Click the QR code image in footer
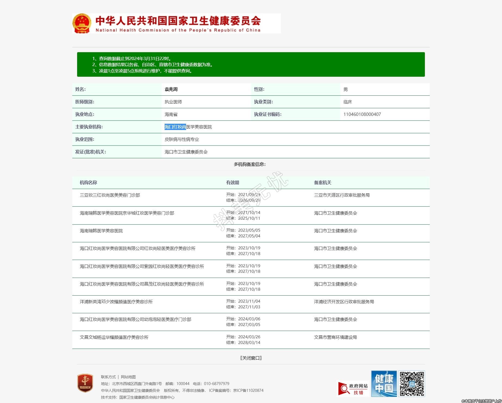 (x=412, y=383)
